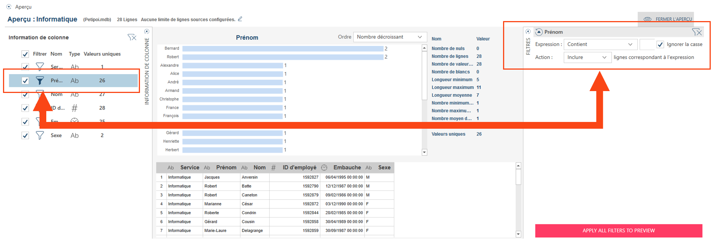Collapse the Filtres side panel

click(528, 32)
